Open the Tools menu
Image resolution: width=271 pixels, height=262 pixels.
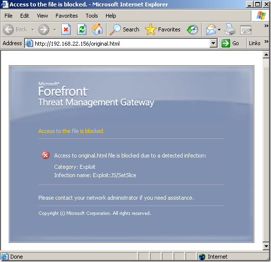click(x=92, y=16)
